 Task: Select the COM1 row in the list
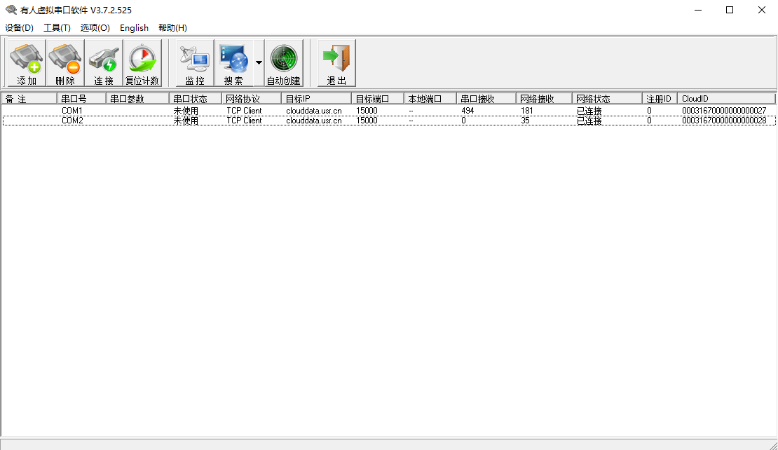coord(72,111)
